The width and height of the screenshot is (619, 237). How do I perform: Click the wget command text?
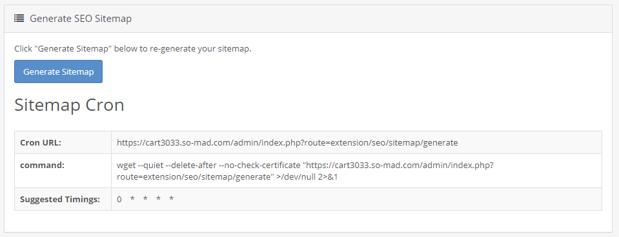(305, 171)
